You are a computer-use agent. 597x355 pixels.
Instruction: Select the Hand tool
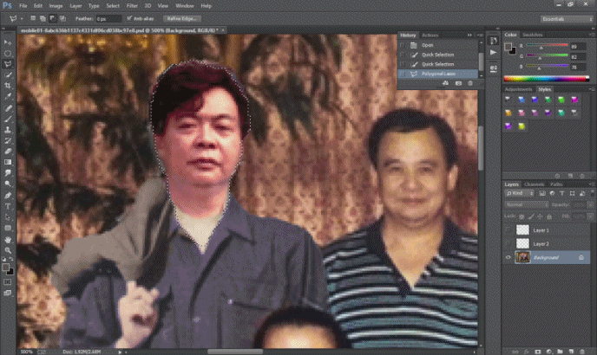(8, 240)
